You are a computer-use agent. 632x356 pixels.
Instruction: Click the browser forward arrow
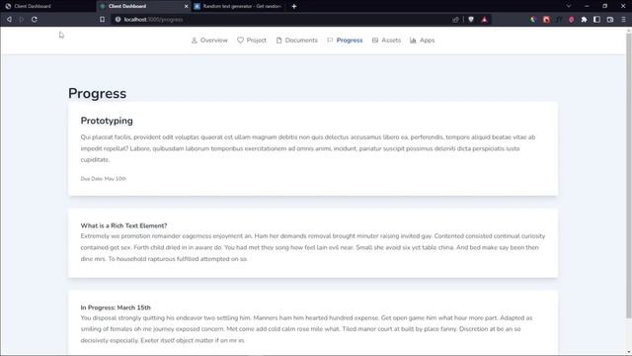click(22, 20)
